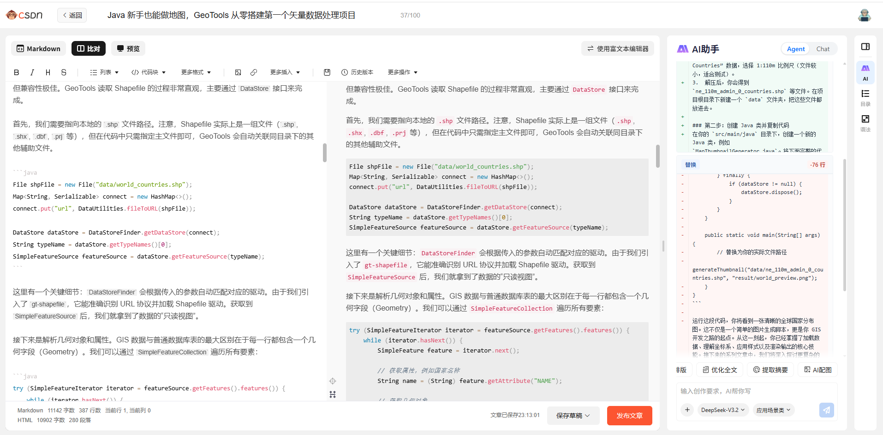
Task: Click the AI助手 logo icon
Action: (683, 49)
